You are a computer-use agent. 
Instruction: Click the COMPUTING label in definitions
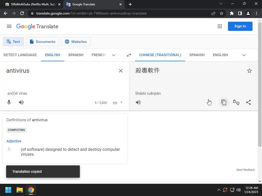point(16,130)
